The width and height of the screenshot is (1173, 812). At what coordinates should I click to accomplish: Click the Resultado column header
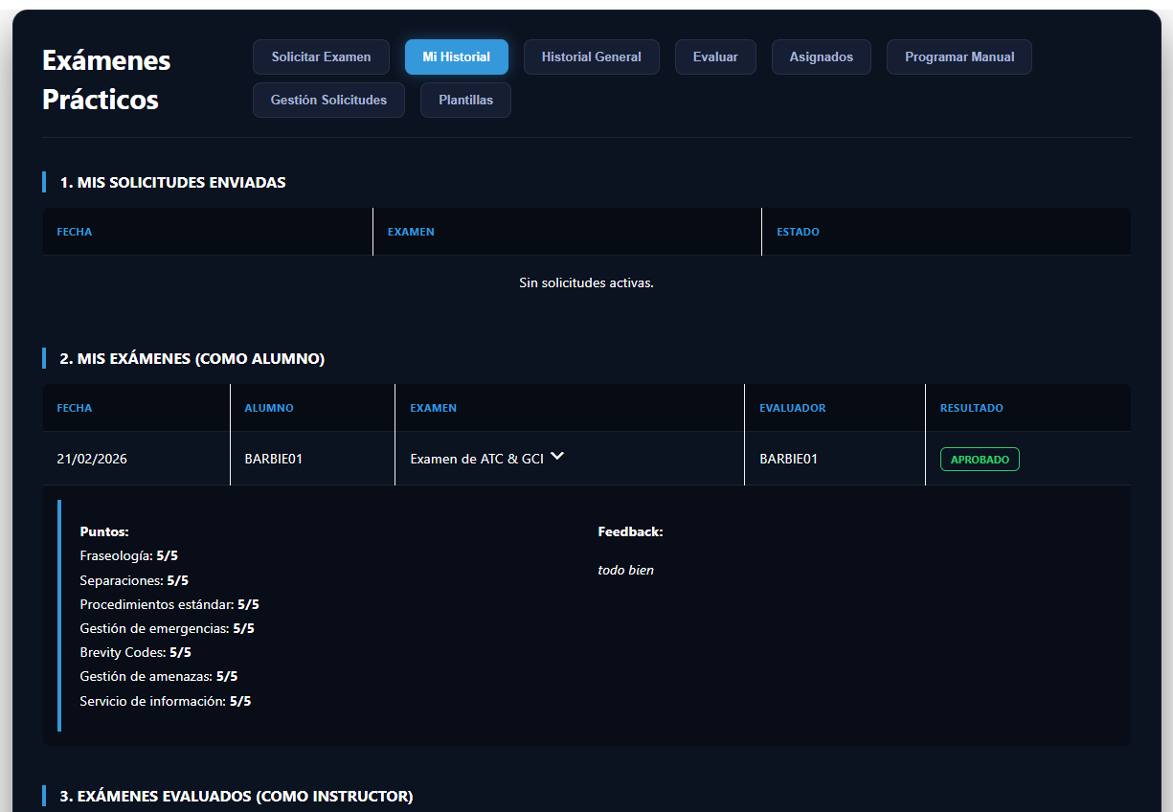(971, 408)
